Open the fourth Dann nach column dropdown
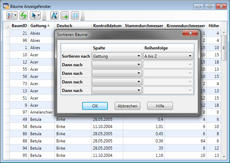The image size is (230, 163). coord(117,90)
